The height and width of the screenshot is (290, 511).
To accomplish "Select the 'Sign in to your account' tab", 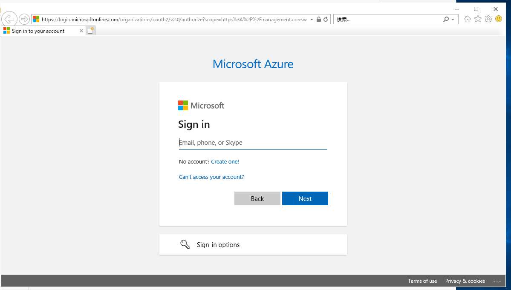I will 43,31.
